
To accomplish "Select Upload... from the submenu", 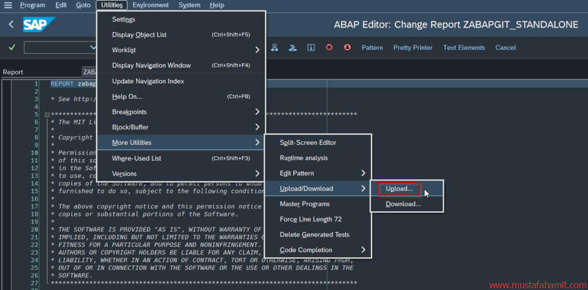I will [x=399, y=188].
